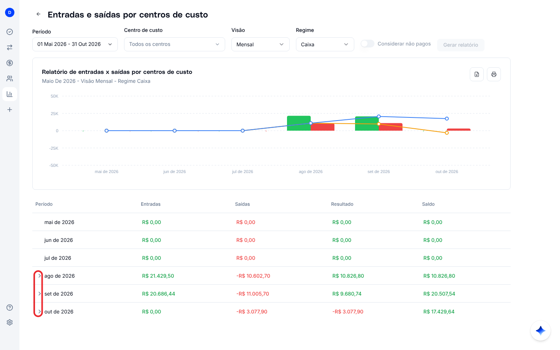Screen dimensions: 560x350
Task: Open the AI assistant sparkle button
Action: 541,331
